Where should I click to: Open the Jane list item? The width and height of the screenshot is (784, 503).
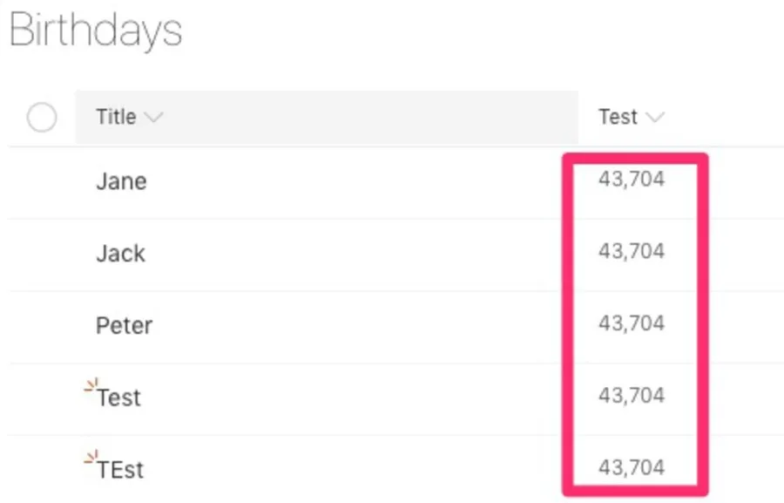coord(121,181)
